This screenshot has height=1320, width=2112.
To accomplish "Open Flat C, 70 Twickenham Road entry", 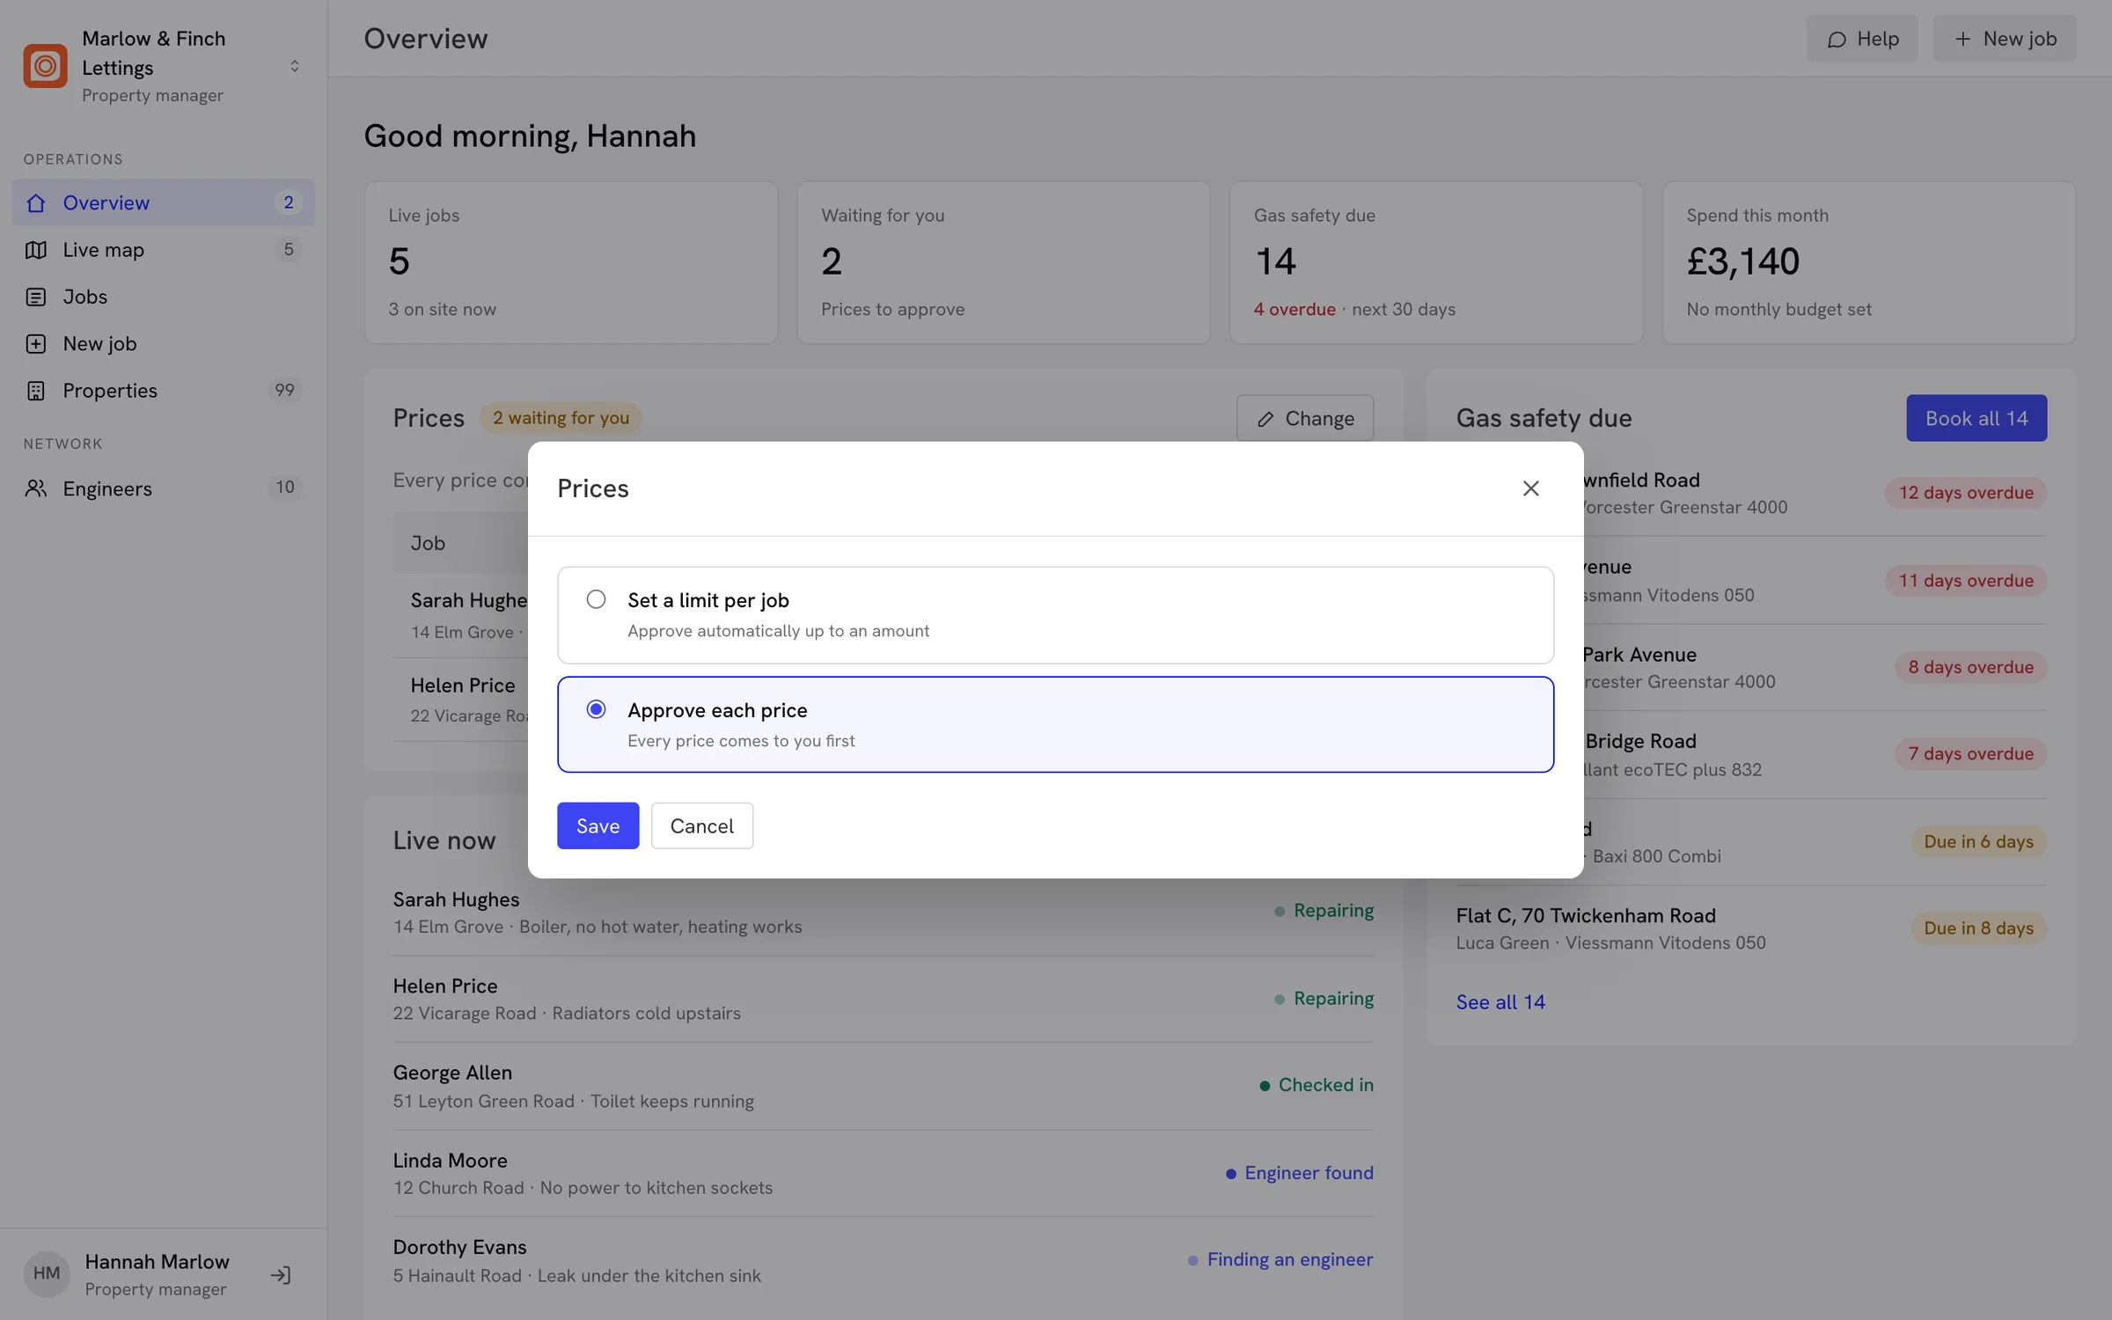I will pyautogui.click(x=1751, y=928).
